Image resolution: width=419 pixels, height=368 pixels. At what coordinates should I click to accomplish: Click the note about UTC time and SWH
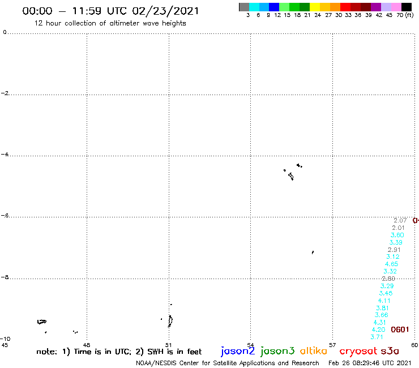119,352
